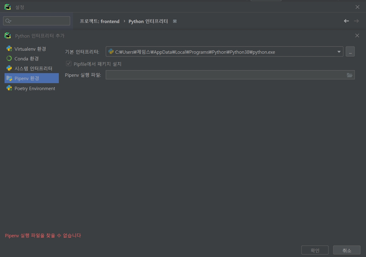Choose 시스템 인터프리터 in the list

32,68
